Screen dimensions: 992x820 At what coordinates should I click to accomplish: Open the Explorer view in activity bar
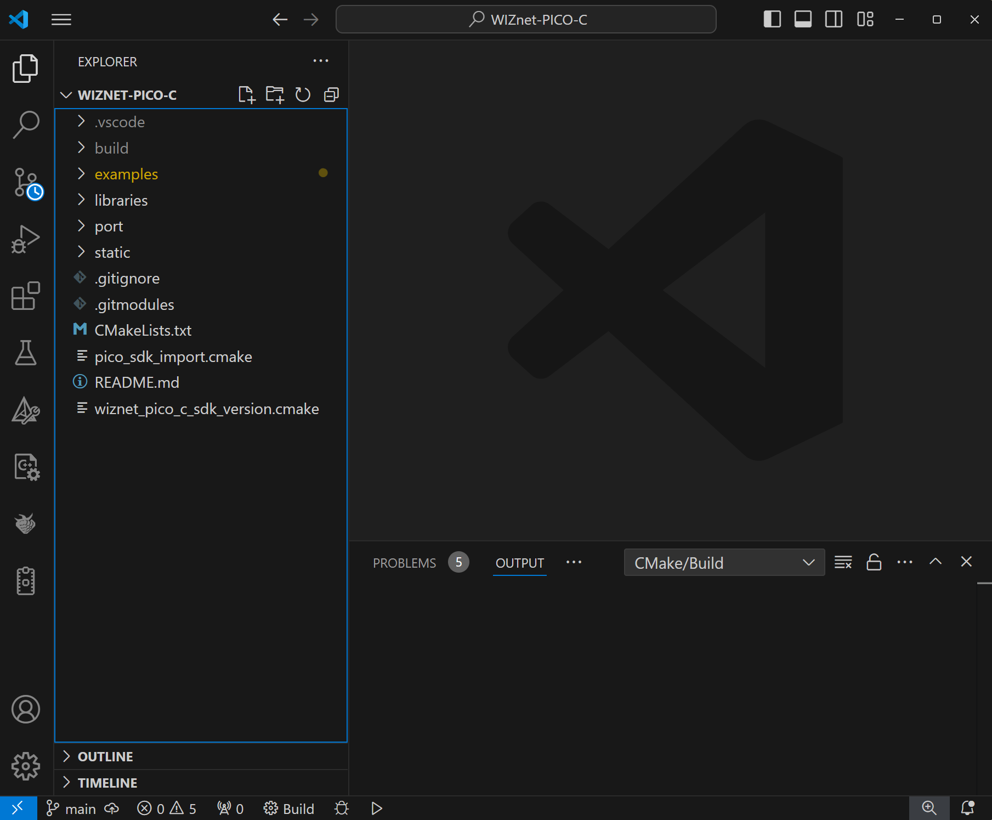pos(26,69)
